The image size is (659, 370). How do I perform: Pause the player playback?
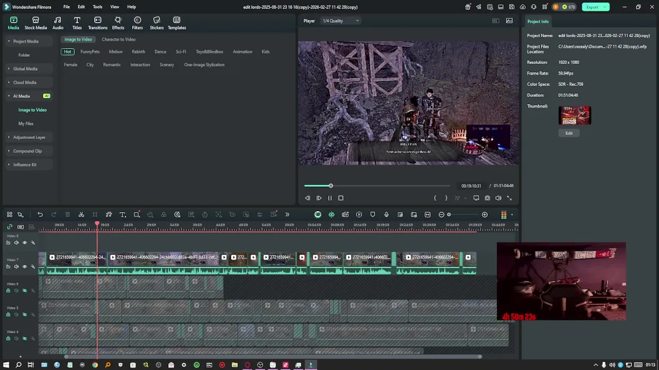pyautogui.click(x=329, y=198)
